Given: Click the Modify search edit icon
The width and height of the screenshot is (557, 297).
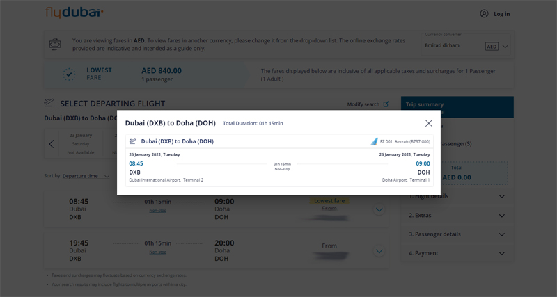Looking at the screenshot, I should coord(386,104).
